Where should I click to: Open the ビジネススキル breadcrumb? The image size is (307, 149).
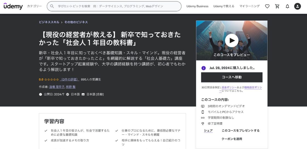(x=49, y=22)
